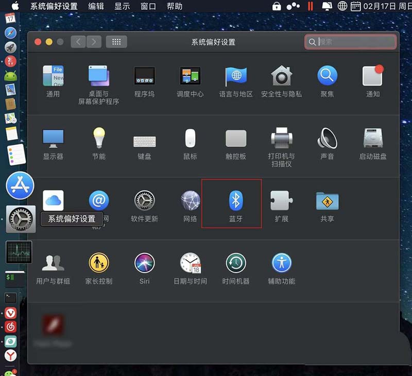The width and height of the screenshot is (412, 376).
Task: Open Activity Monitor in the Dock
Action: click(19, 252)
